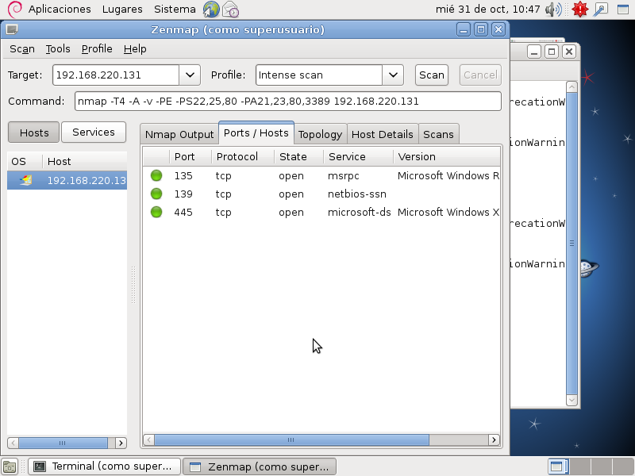
Task: Switch to the Topology tab
Action: (x=320, y=134)
